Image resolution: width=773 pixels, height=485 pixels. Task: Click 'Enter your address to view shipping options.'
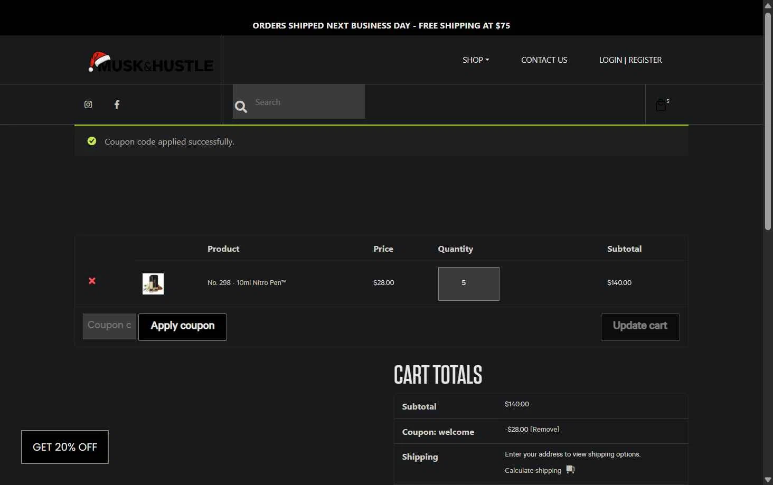[x=573, y=454]
